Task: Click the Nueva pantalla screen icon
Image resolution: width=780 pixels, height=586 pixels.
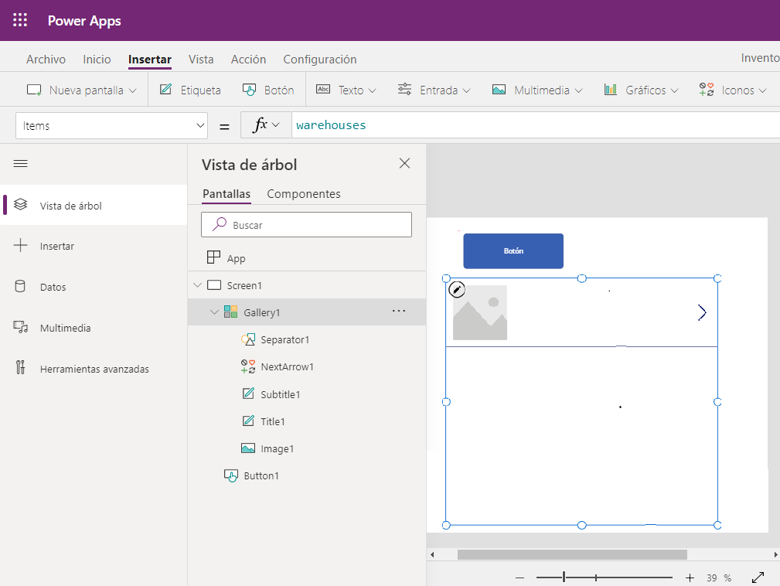Action: (x=34, y=90)
